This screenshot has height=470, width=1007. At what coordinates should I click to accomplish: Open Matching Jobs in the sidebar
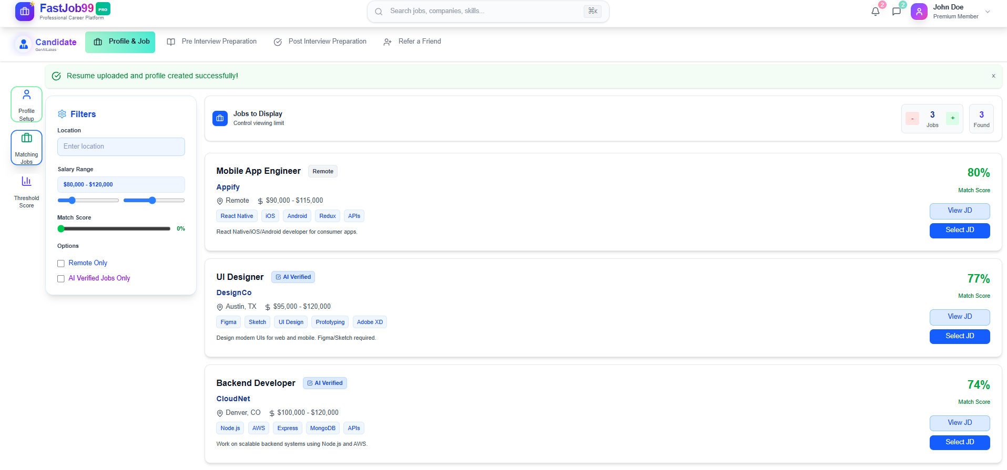(26, 148)
